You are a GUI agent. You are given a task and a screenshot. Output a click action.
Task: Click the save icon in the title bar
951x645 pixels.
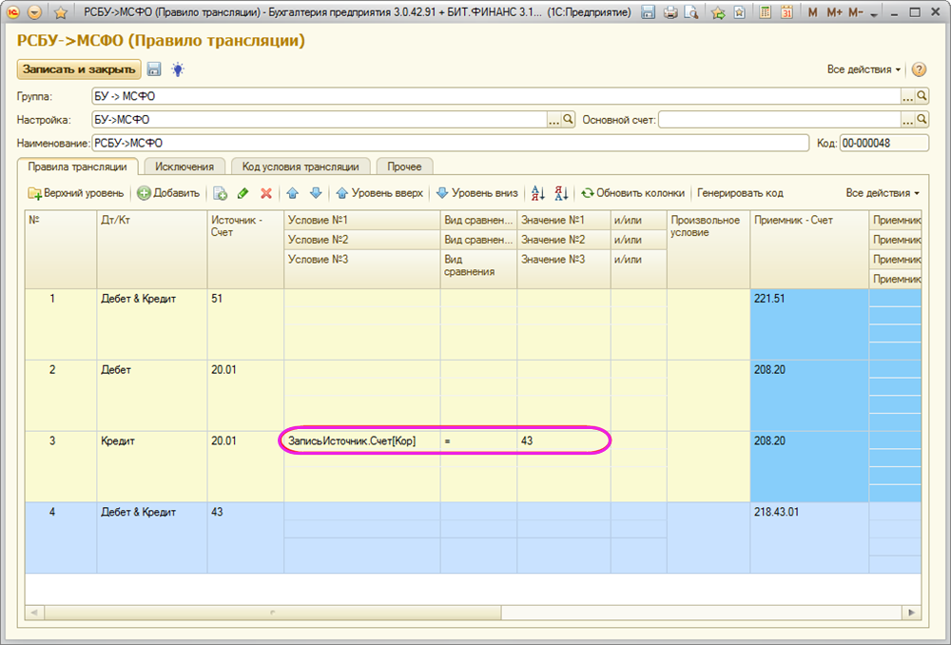[x=648, y=12]
